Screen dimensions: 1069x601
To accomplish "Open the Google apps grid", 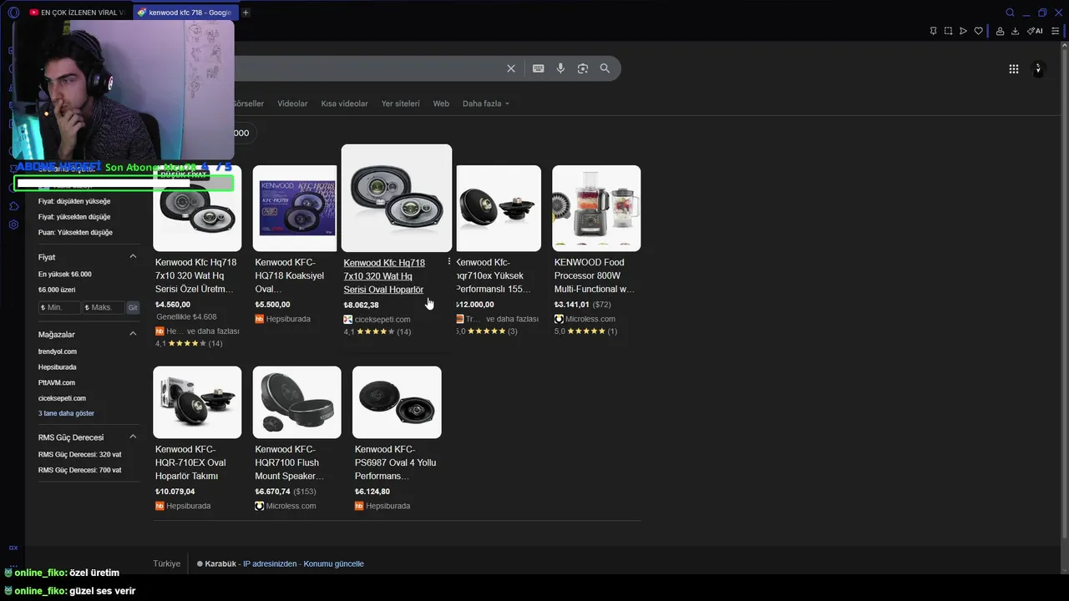I will pos(1014,69).
